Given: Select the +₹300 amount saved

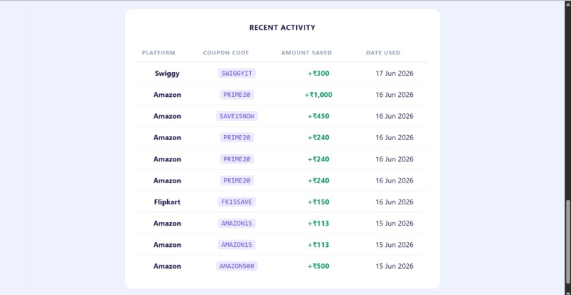Looking at the screenshot, I should [318, 74].
